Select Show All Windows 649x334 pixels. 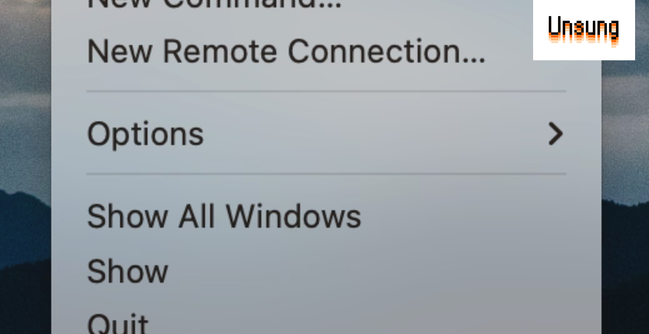click(326, 216)
